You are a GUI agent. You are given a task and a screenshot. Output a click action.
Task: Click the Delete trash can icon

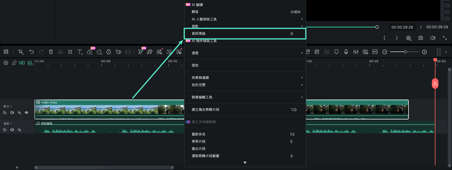coord(51,52)
